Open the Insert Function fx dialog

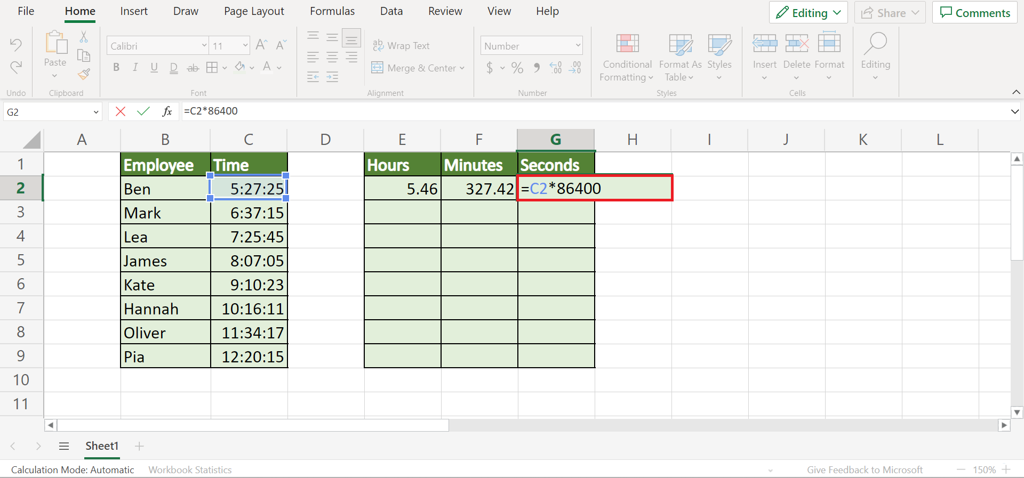coord(167,111)
